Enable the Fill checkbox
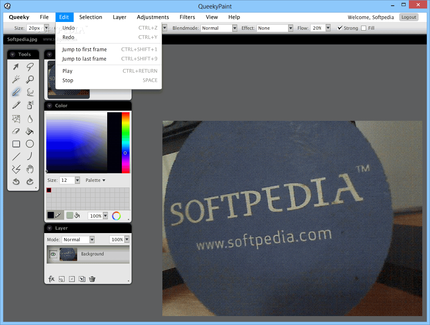The width and height of the screenshot is (430, 325). coord(364,28)
